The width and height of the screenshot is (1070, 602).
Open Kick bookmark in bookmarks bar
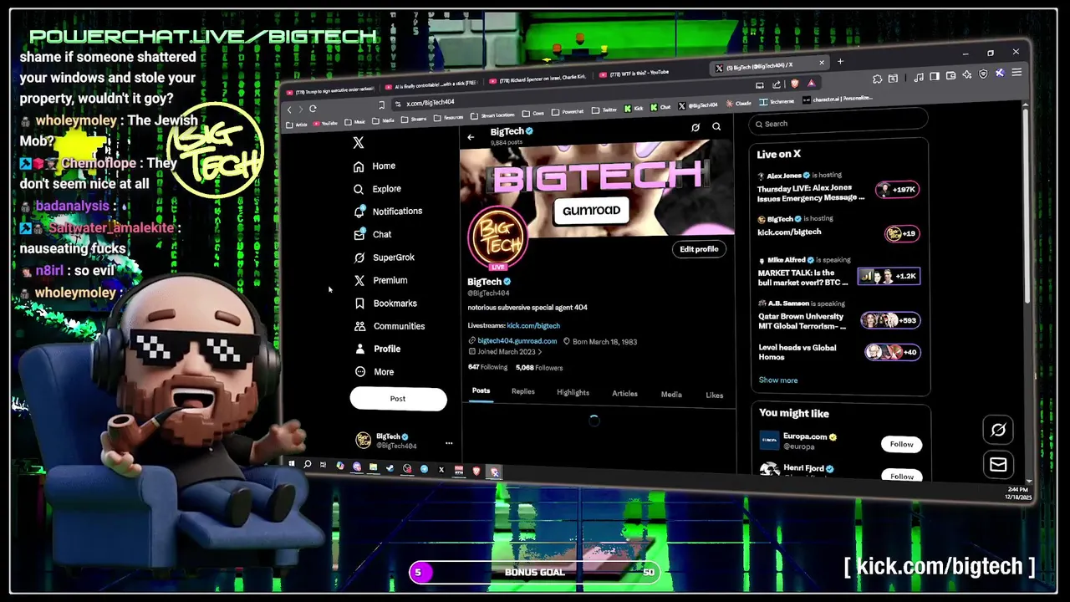634,109
